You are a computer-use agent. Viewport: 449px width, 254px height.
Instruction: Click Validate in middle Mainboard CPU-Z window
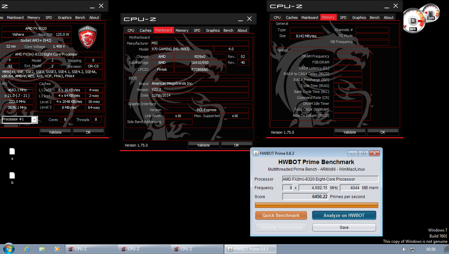click(x=204, y=145)
